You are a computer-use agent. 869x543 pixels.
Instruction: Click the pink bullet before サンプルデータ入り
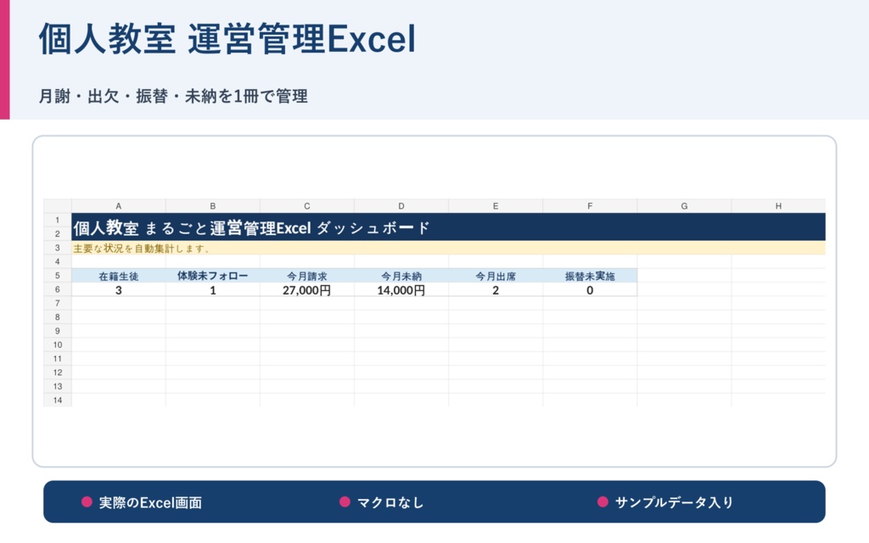[x=603, y=502]
